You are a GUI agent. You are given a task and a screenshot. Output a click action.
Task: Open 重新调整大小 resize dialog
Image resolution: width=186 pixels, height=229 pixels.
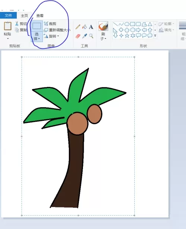tap(57, 30)
